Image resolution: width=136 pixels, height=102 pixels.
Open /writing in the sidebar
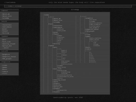click(x=5, y=33)
